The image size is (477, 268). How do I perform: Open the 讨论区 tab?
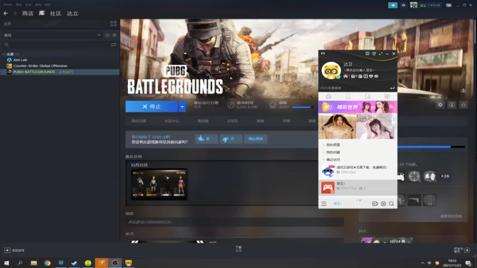233,121
